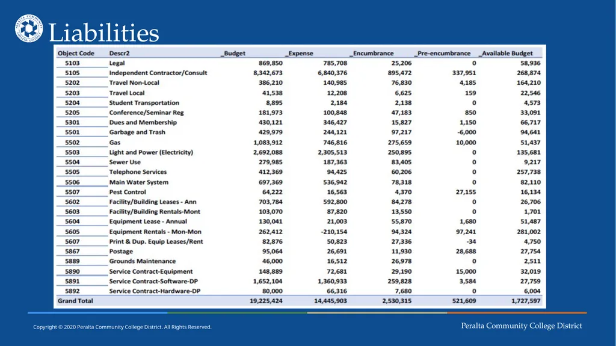Click negative expense value -210,154
This screenshot has width=616, height=346.
334,232
